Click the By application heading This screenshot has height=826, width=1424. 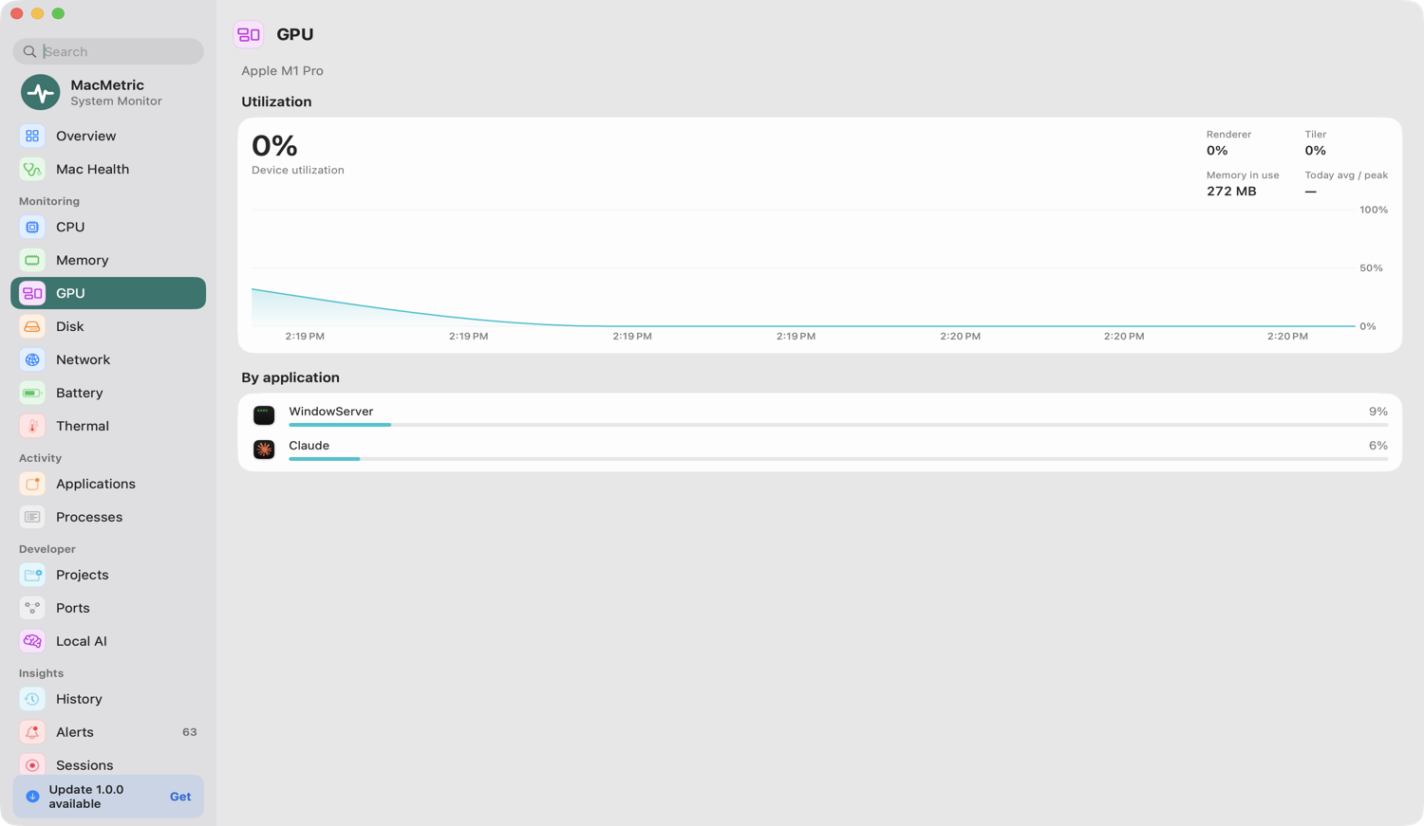tap(290, 377)
